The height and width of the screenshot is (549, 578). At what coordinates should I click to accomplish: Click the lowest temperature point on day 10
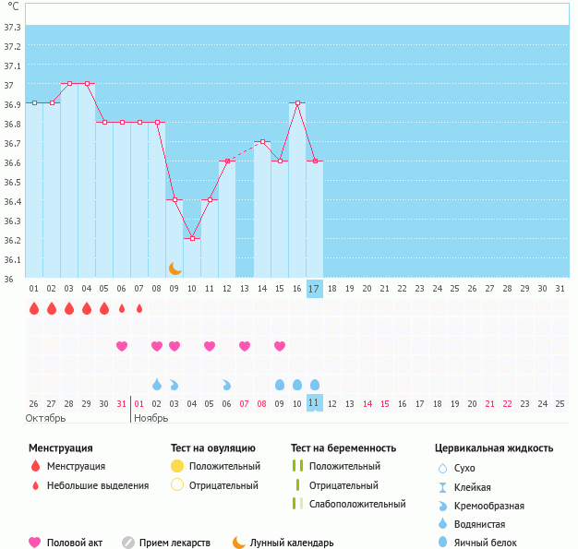(x=192, y=238)
